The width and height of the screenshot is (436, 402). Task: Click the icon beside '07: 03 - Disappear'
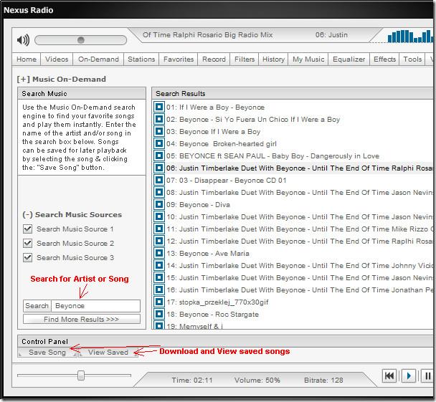(159, 180)
